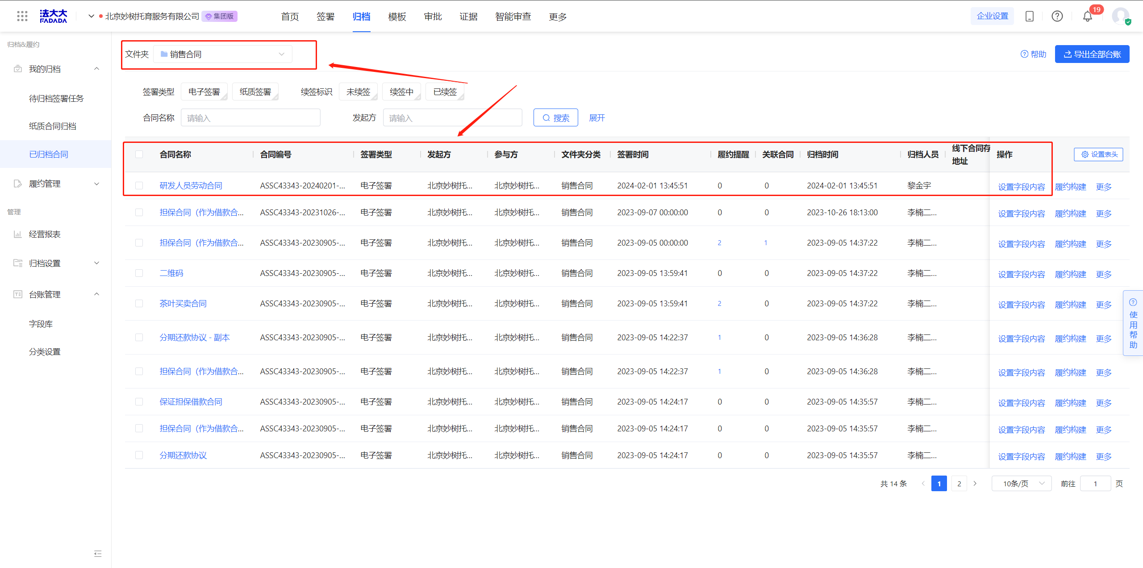Screen dimensions: 1143x568
Task: Open the 文件夹 销售合同 dropdown
Action: tap(223, 54)
